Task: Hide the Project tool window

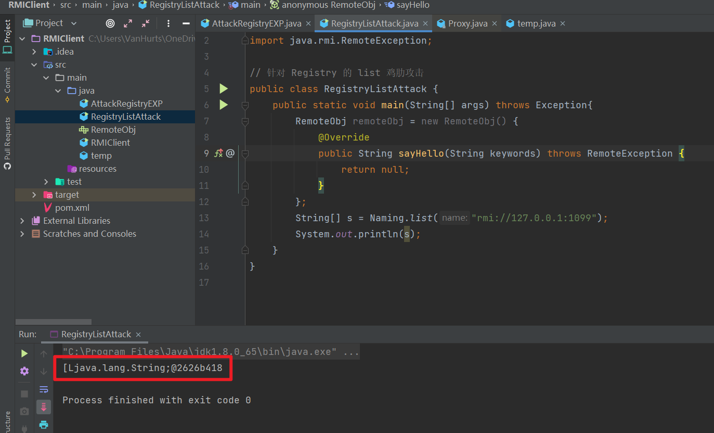Action: coord(186,23)
